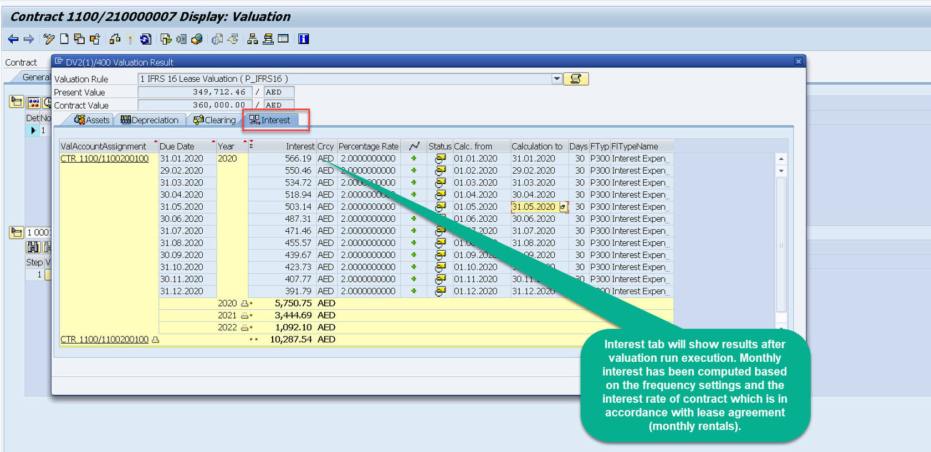Click the create new document icon
This screenshot has width=931, height=452.
(64, 39)
